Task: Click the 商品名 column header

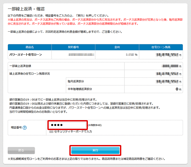Action: tap(30, 47)
